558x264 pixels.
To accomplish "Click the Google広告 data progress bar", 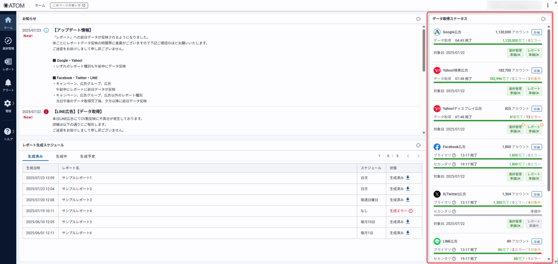I will [x=487, y=44].
